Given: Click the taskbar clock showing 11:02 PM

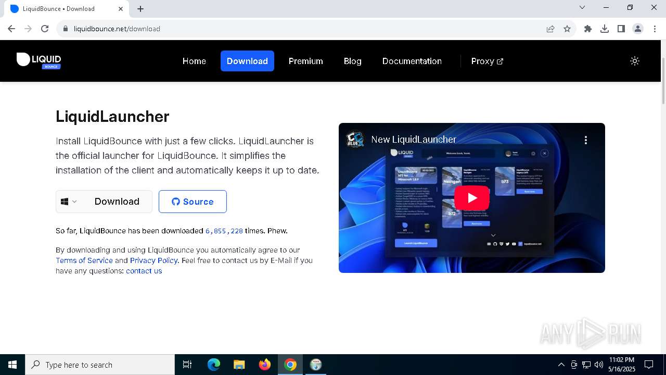Looking at the screenshot, I should coord(622,365).
